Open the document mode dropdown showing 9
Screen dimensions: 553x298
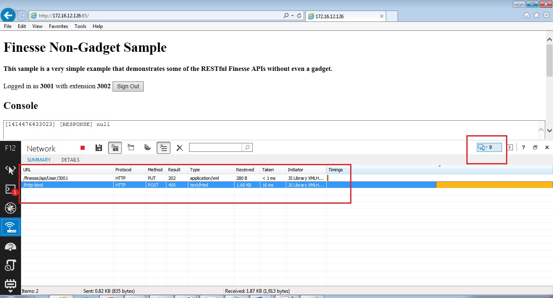tap(489, 147)
